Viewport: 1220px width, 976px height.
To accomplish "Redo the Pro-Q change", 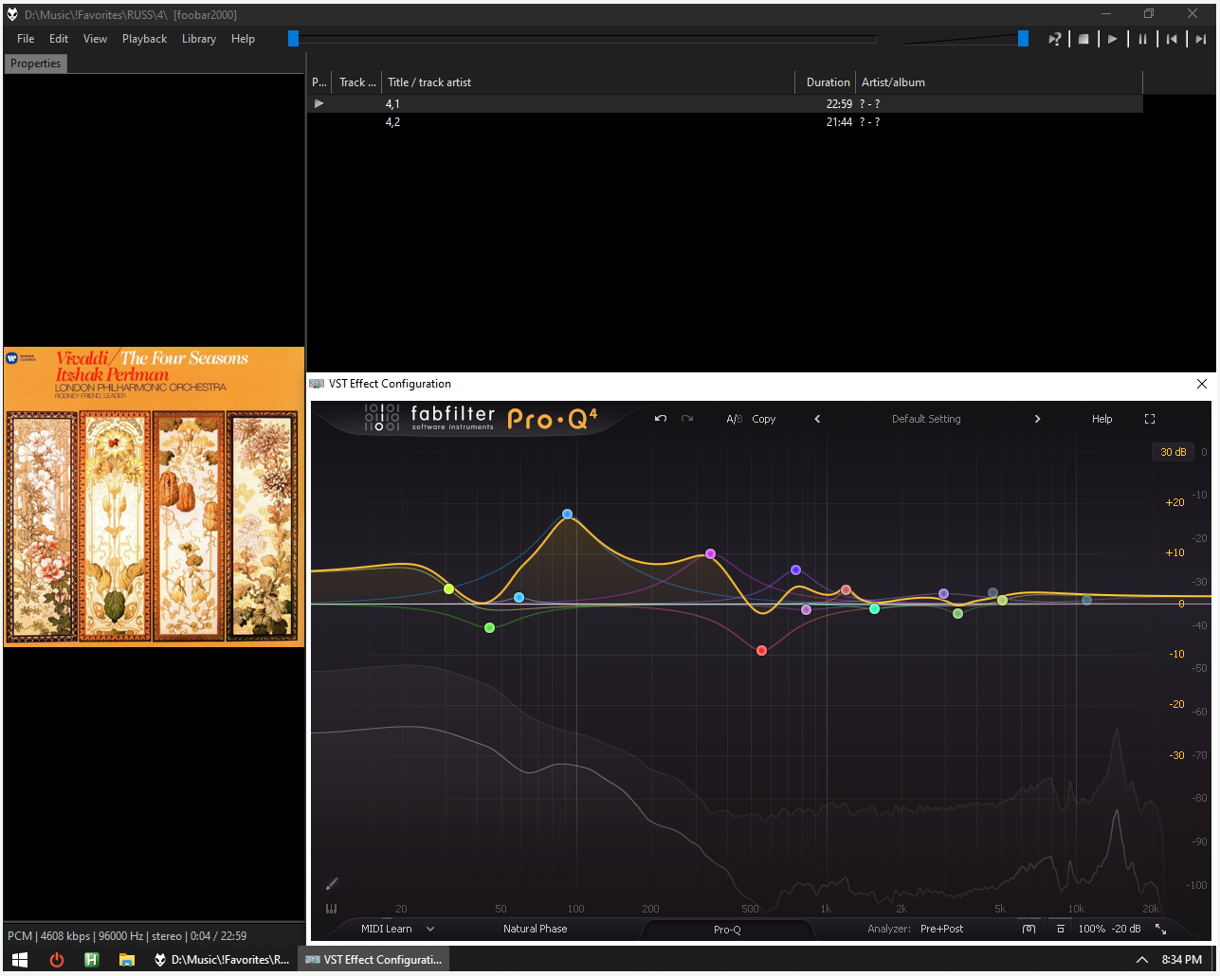I will click(x=687, y=419).
